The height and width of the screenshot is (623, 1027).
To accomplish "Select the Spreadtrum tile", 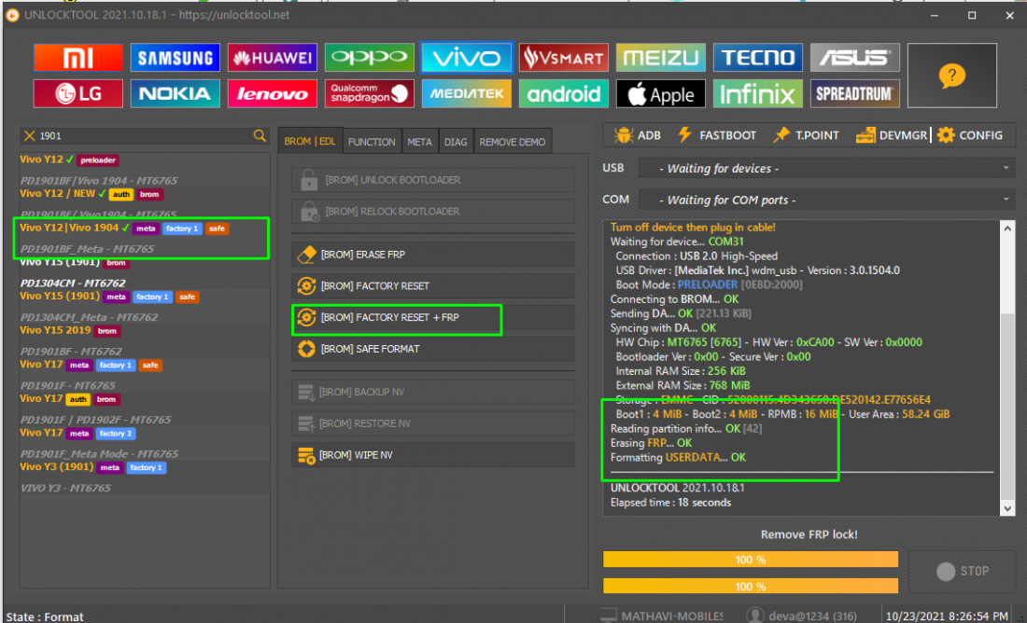I will click(854, 93).
